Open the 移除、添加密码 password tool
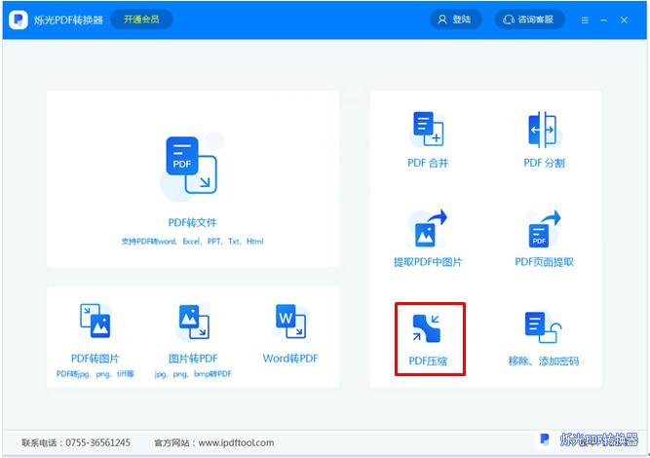Viewport: 650px width, 458px height. tap(543, 327)
